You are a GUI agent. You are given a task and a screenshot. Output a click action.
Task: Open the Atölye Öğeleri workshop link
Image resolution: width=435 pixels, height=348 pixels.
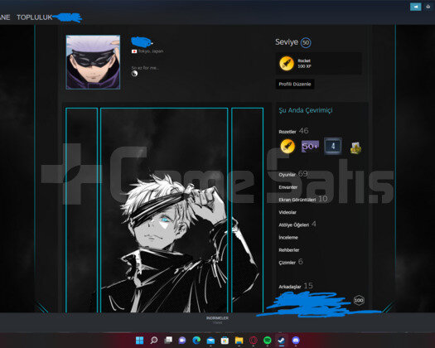tap(293, 225)
